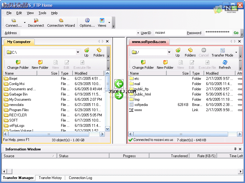
Task: Open the Options dialog icon
Action: (x=87, y=21)
